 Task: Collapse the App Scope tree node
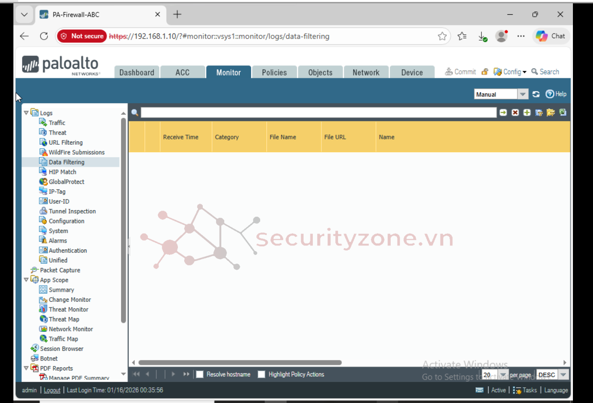(26, 280)
